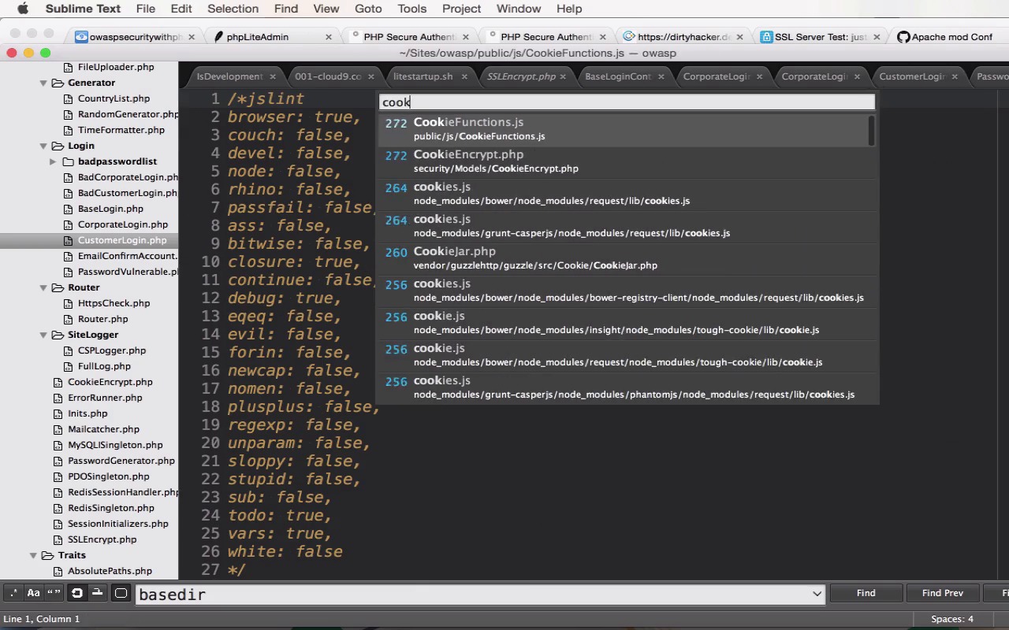Click Line 1, Column 1 status text
The width and height of the screenshot is (1009, 630).
42,619
